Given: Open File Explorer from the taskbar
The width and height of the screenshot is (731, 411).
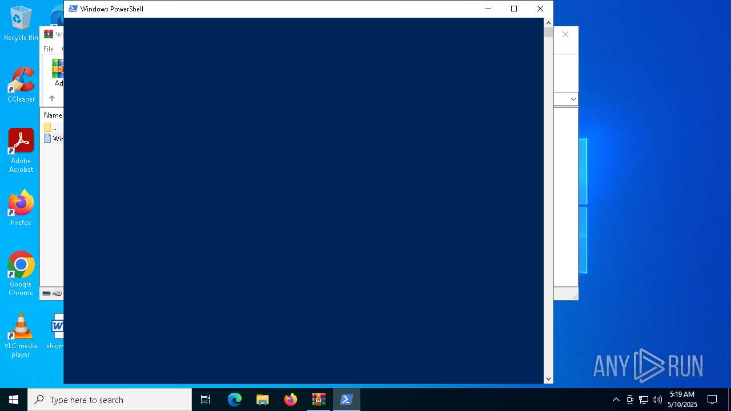Looking at the screenshot, I should [263, 400].
